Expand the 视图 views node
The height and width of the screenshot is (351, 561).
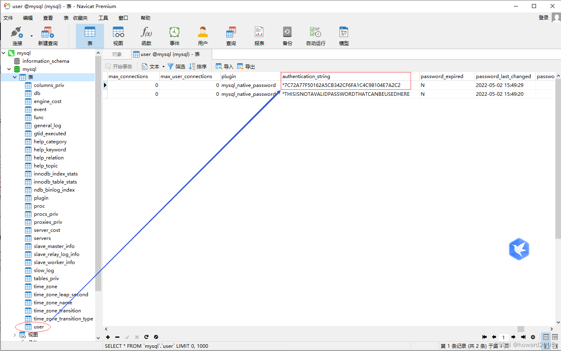tap(15, 334)
